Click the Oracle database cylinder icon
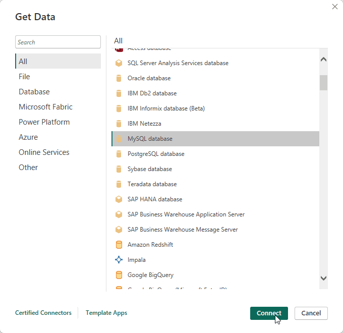The height and width of the screenshot is (333, 343). click(x=119, y=78)
